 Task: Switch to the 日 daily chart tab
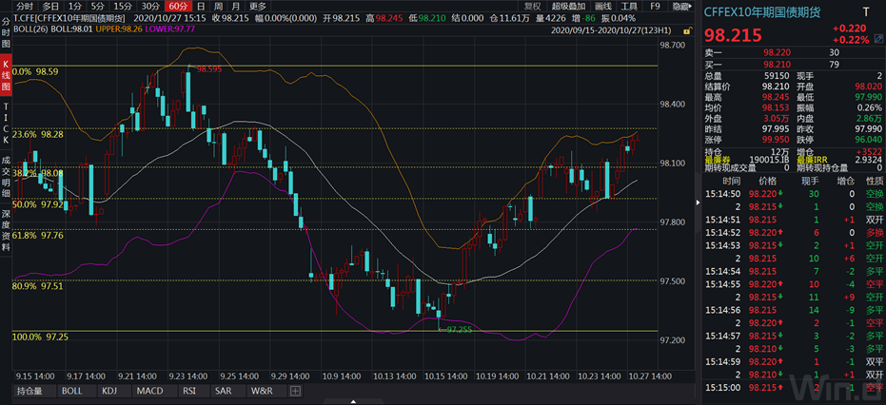(201, 7)
